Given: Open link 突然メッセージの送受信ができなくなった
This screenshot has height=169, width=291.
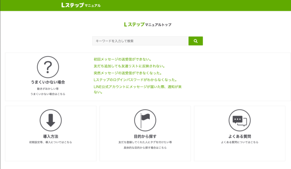Looking at the screenshot, I should (128, 73).
